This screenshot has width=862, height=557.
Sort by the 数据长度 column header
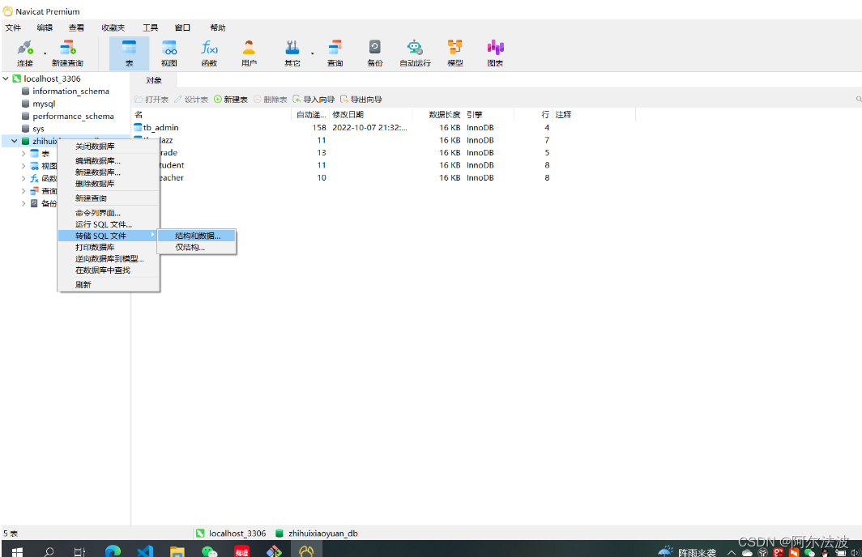[438, 115]
